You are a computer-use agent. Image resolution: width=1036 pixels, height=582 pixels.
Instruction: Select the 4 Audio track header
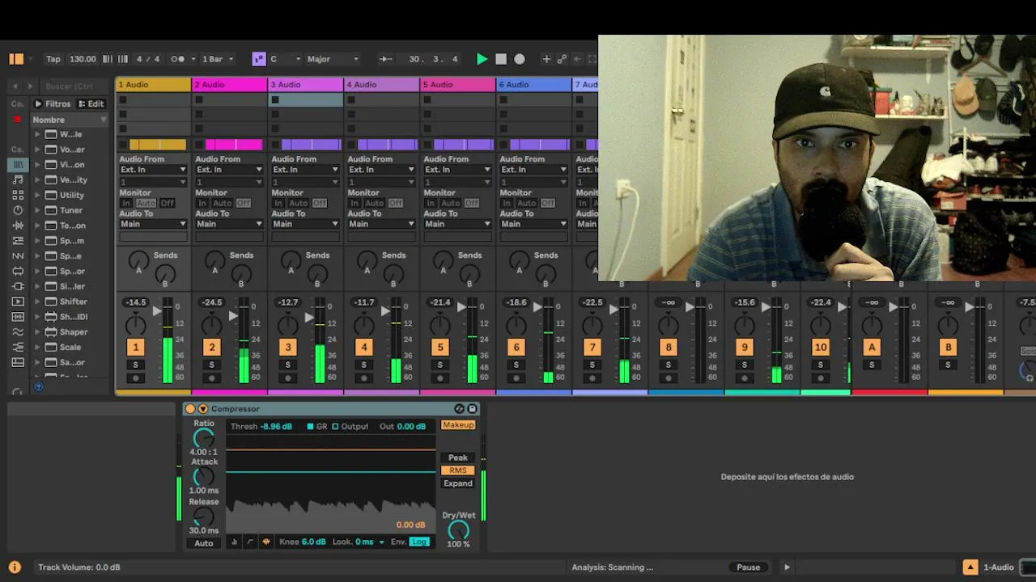382,84
